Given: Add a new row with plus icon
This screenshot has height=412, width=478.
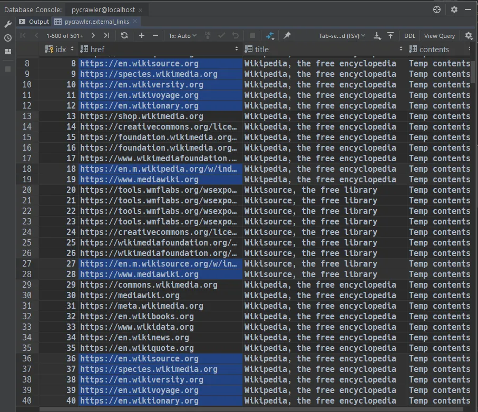Looking at the screenshot, I should [142, 36].
